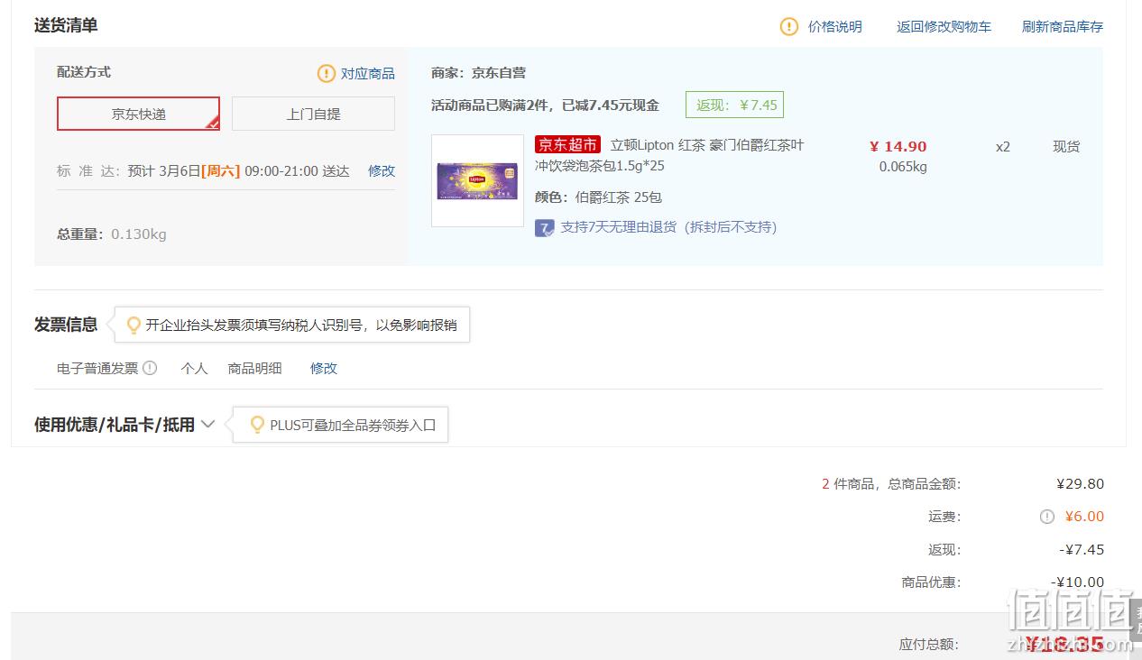Modify invoice info with 修改 link
This screenshot has width=1142, height=660.
click(324, 368)
